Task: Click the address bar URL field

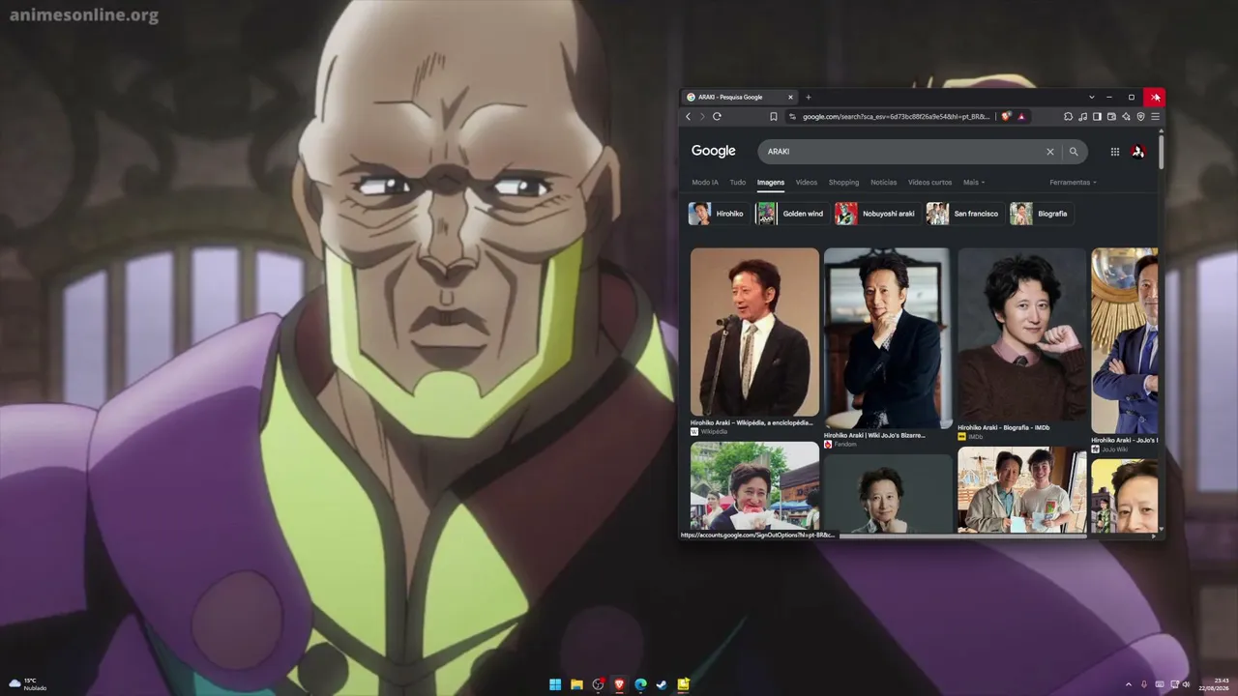Action: [897, 116]
